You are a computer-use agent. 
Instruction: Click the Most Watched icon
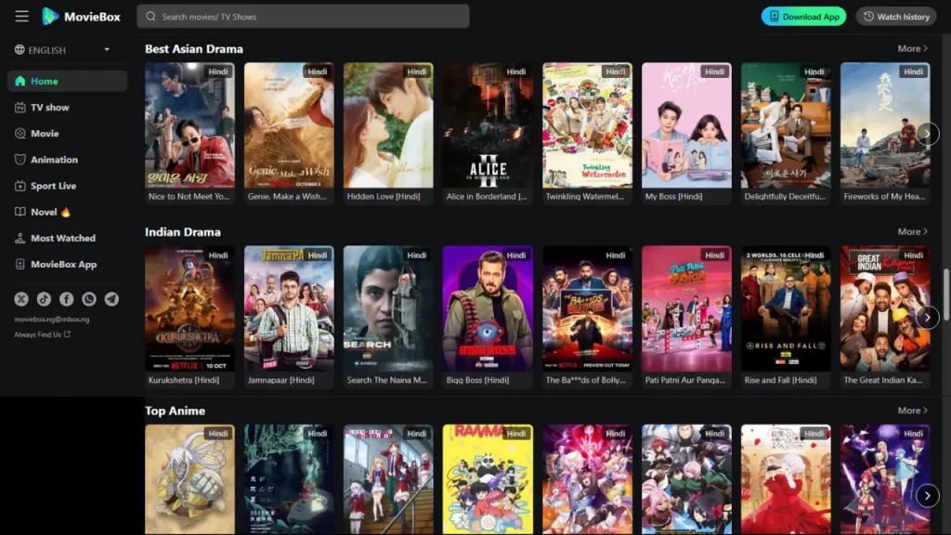coord(20,238)
